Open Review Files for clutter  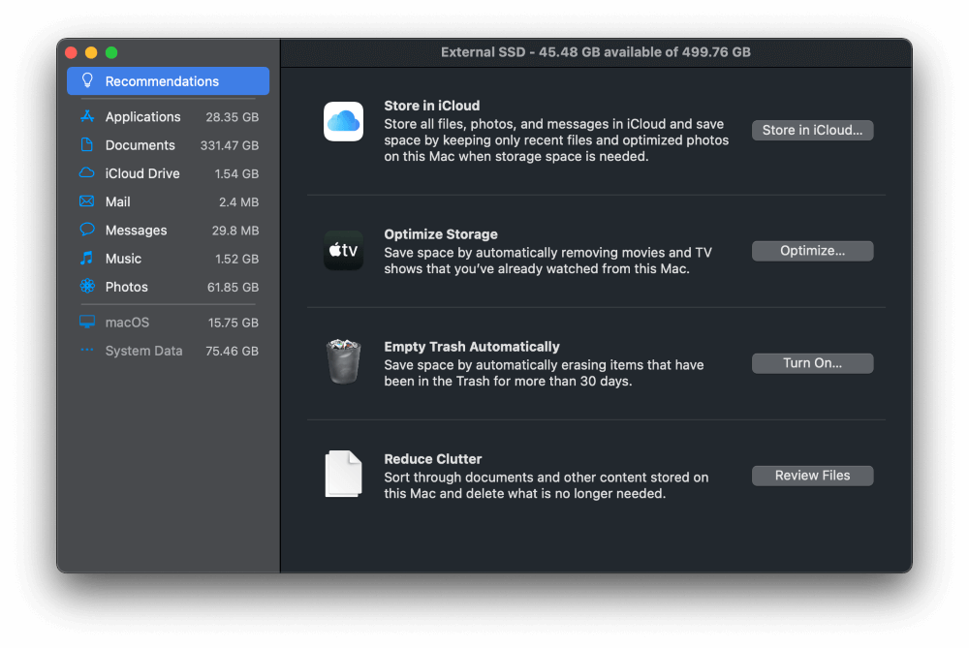[812, 476]
